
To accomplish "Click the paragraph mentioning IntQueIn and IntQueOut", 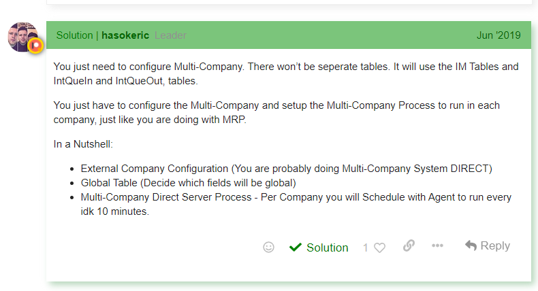I will 286,73.
